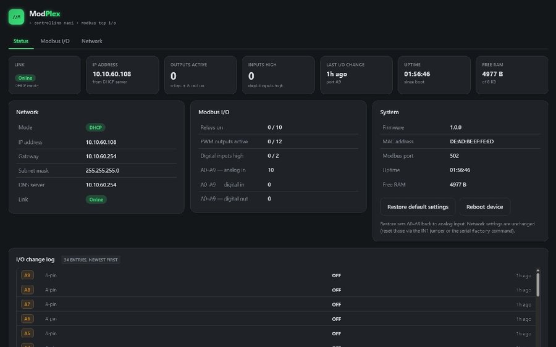Click OFF state in the A9 log row
The image size is (556, 347).
click(337, 275)
